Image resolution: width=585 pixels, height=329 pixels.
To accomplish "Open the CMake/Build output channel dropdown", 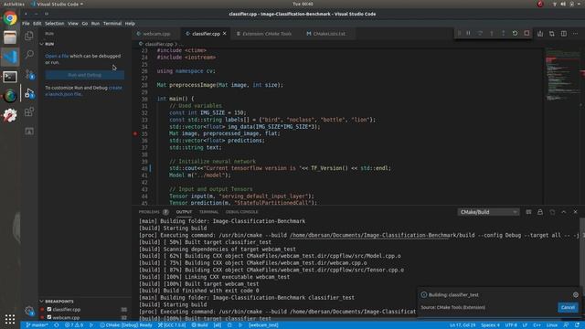I will tap(488, 212).
